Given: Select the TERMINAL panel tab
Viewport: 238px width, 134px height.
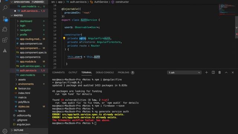Looking at the screenshot, I should (87, 73).
